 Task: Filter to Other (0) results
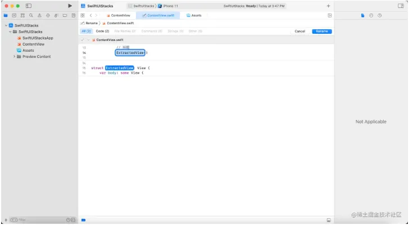196,31
